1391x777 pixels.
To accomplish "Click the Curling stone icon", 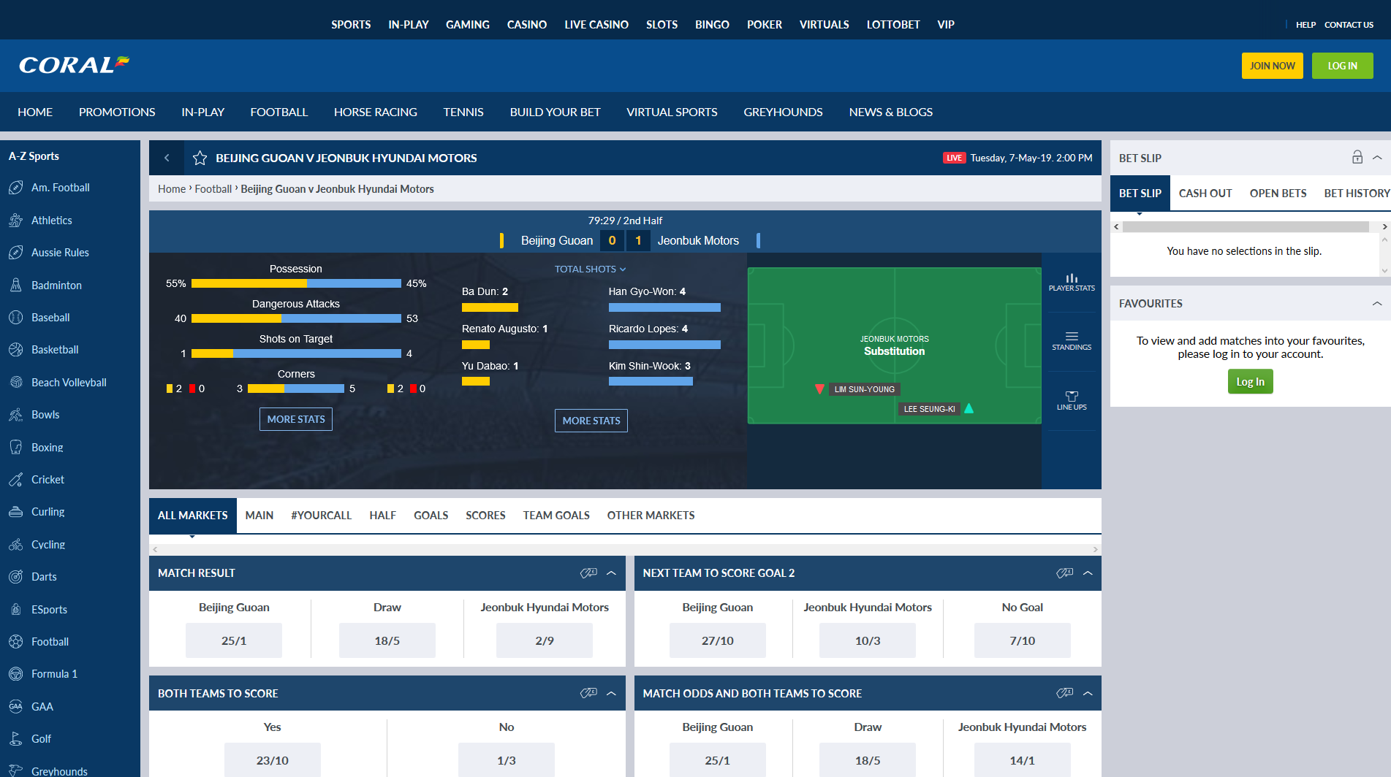I will [x=16, y=512].
